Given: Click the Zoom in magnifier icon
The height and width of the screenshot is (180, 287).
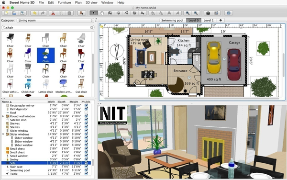Looking at the screenshot, I should point(188,13).
